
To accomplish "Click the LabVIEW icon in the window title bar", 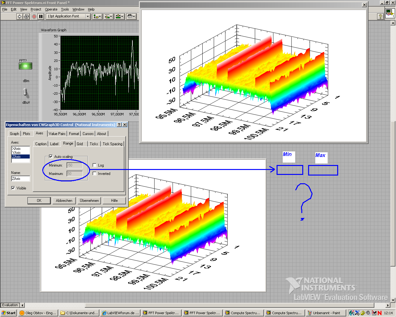I will coord(3,3).
